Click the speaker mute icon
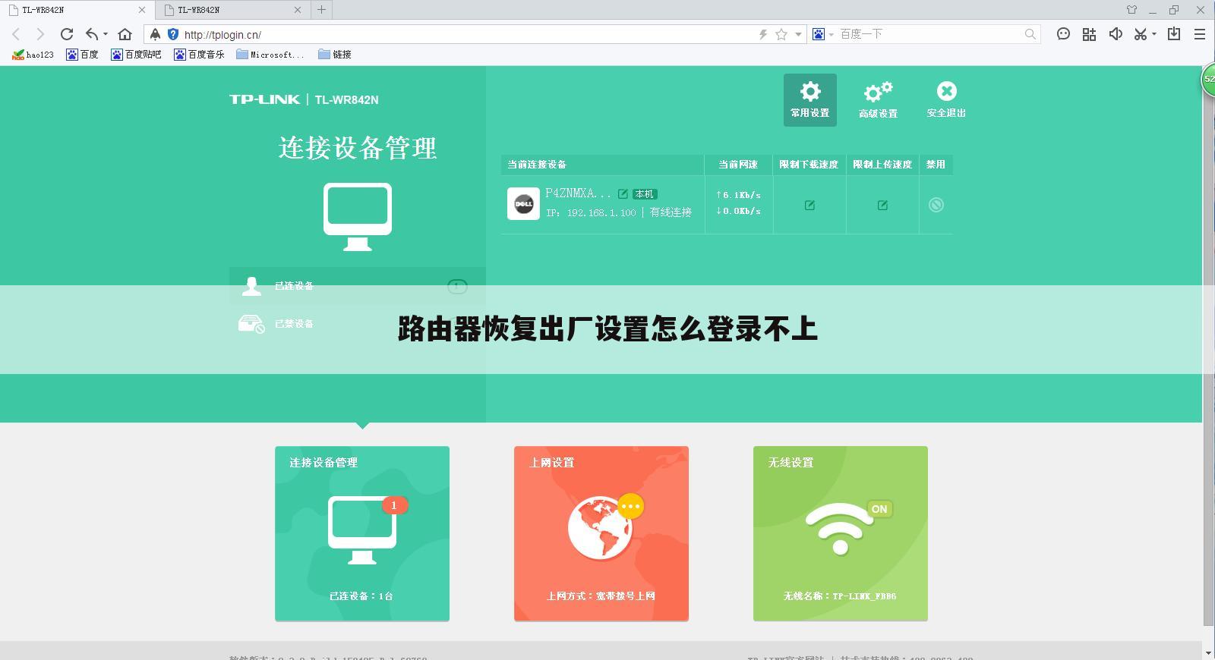The width and height of the screenshot is (1215, 660). [1116, 34]
